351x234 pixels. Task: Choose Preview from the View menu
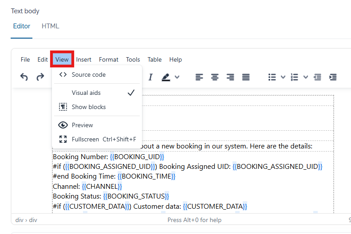point(97,125)
